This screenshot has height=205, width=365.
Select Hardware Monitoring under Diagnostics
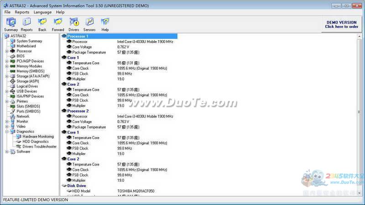point(38,136)
